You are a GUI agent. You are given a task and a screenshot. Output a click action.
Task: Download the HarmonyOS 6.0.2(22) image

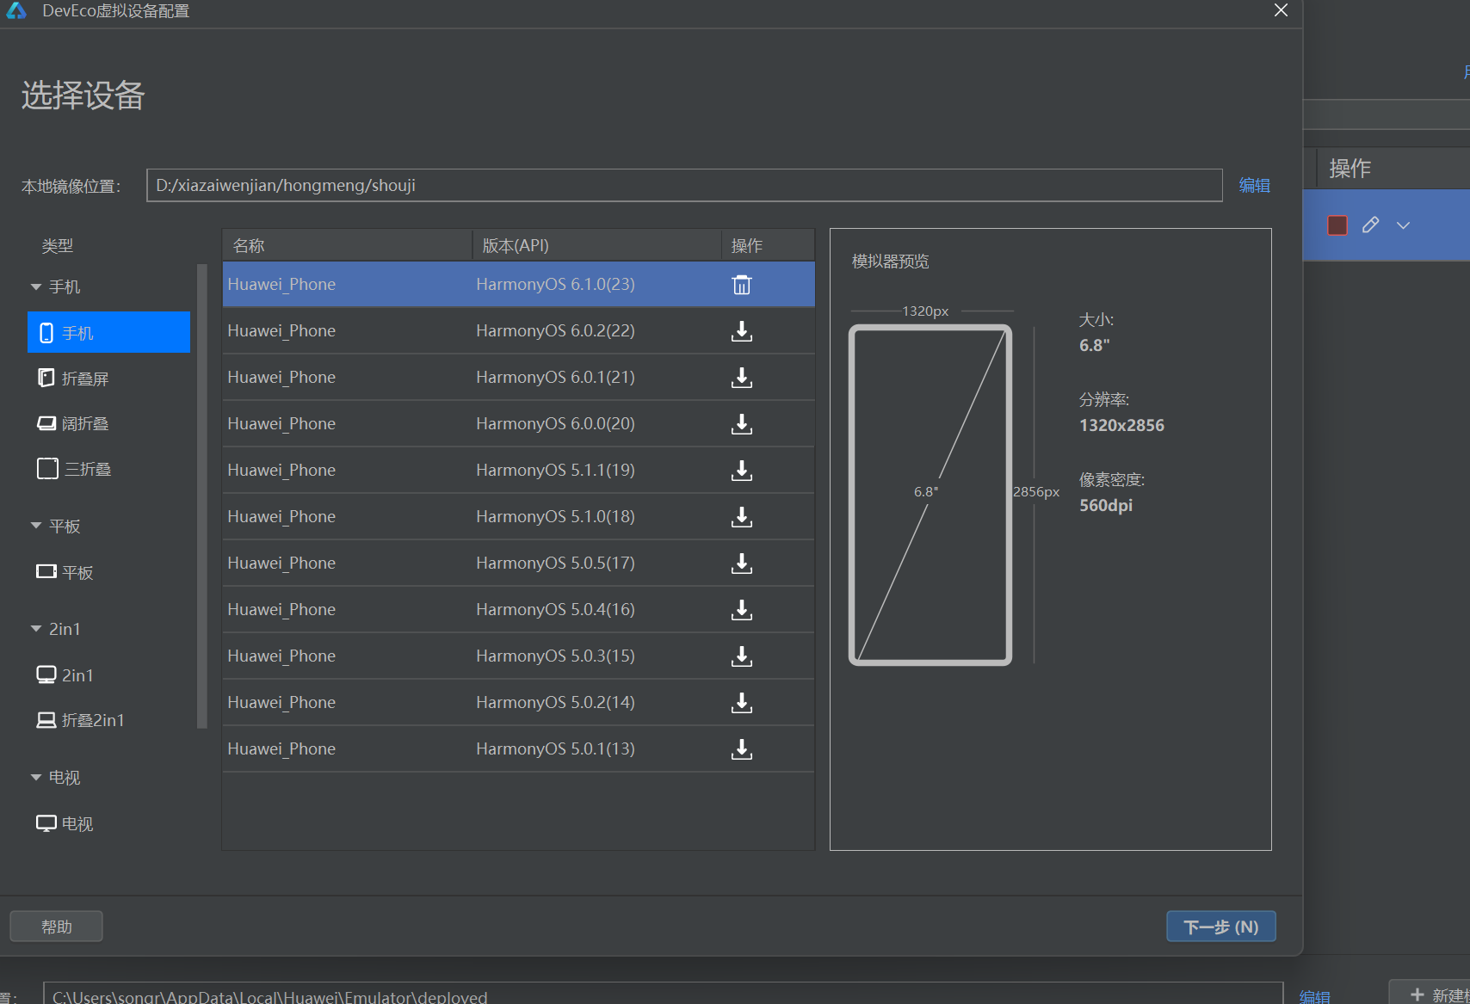pyautogui.click(x=742, y=331)
